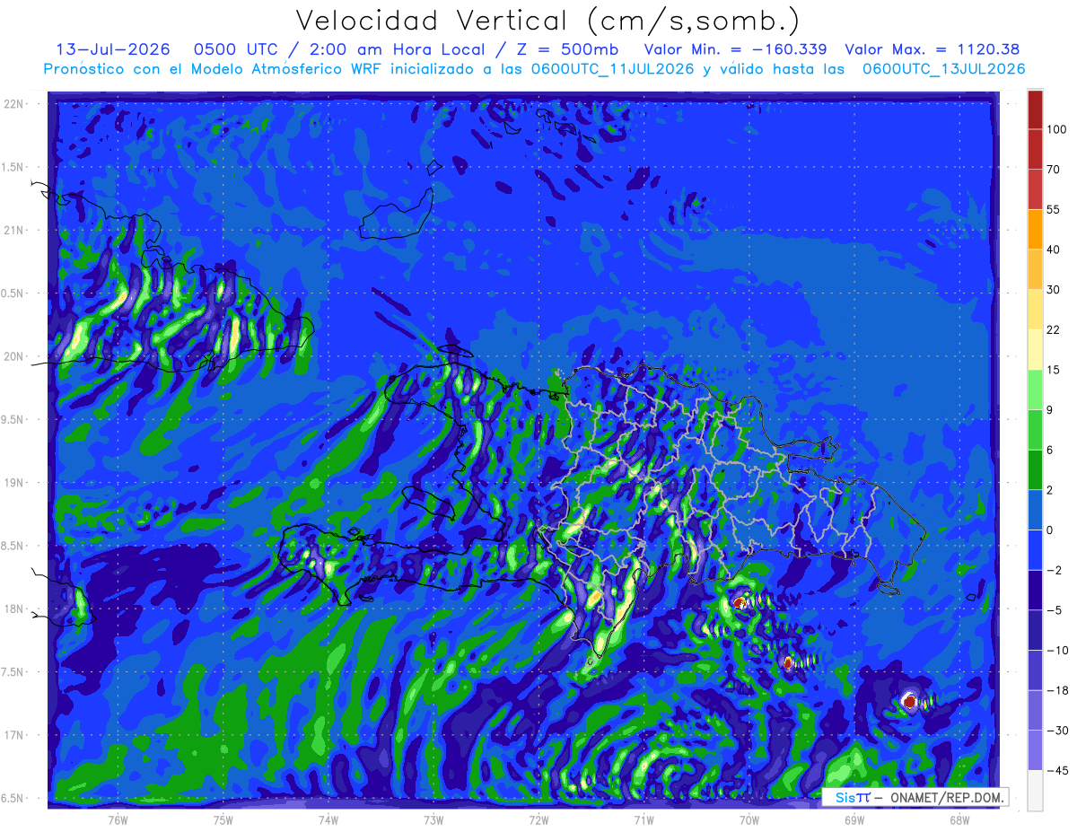Click the colorbar label "100"

pos(1057,129)
